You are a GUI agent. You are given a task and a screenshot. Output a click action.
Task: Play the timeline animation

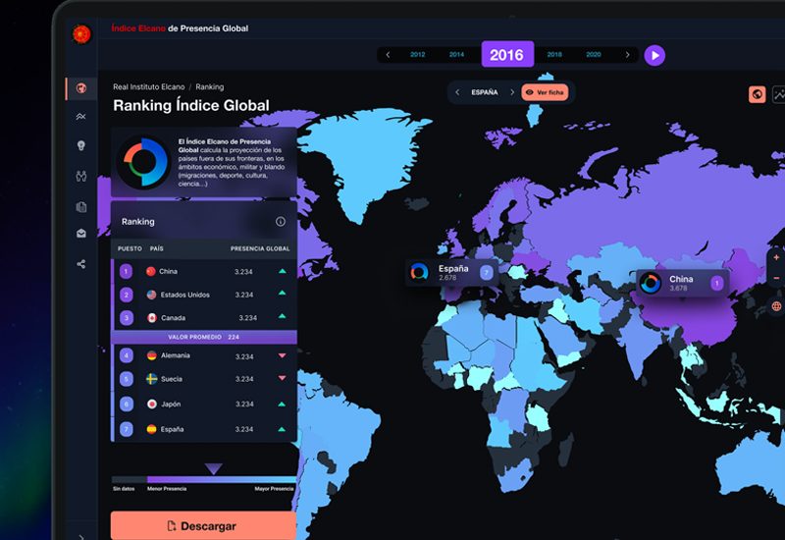(x=654, y=55)
